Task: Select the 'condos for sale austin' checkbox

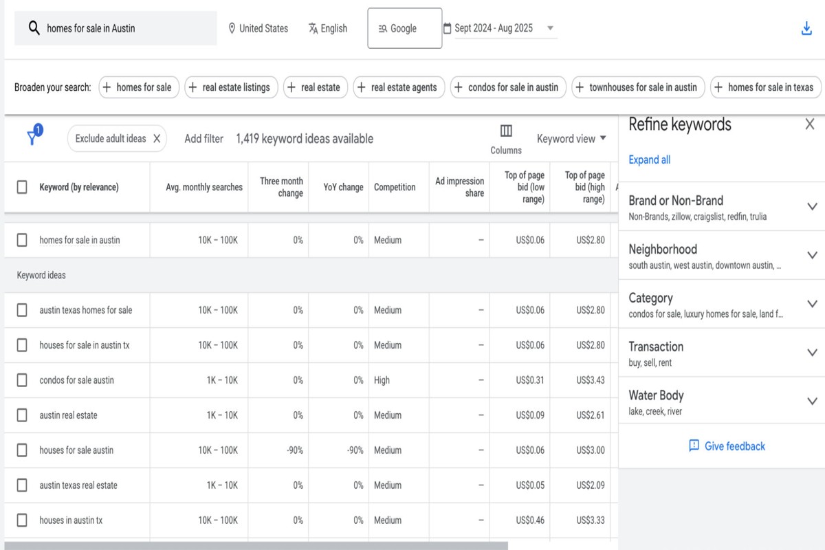Action: click(x=22, y=380)
